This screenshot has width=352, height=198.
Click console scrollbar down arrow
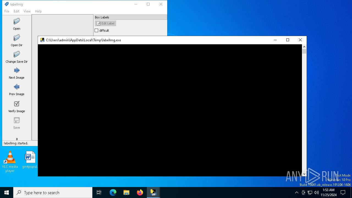(x=304, y=174)
